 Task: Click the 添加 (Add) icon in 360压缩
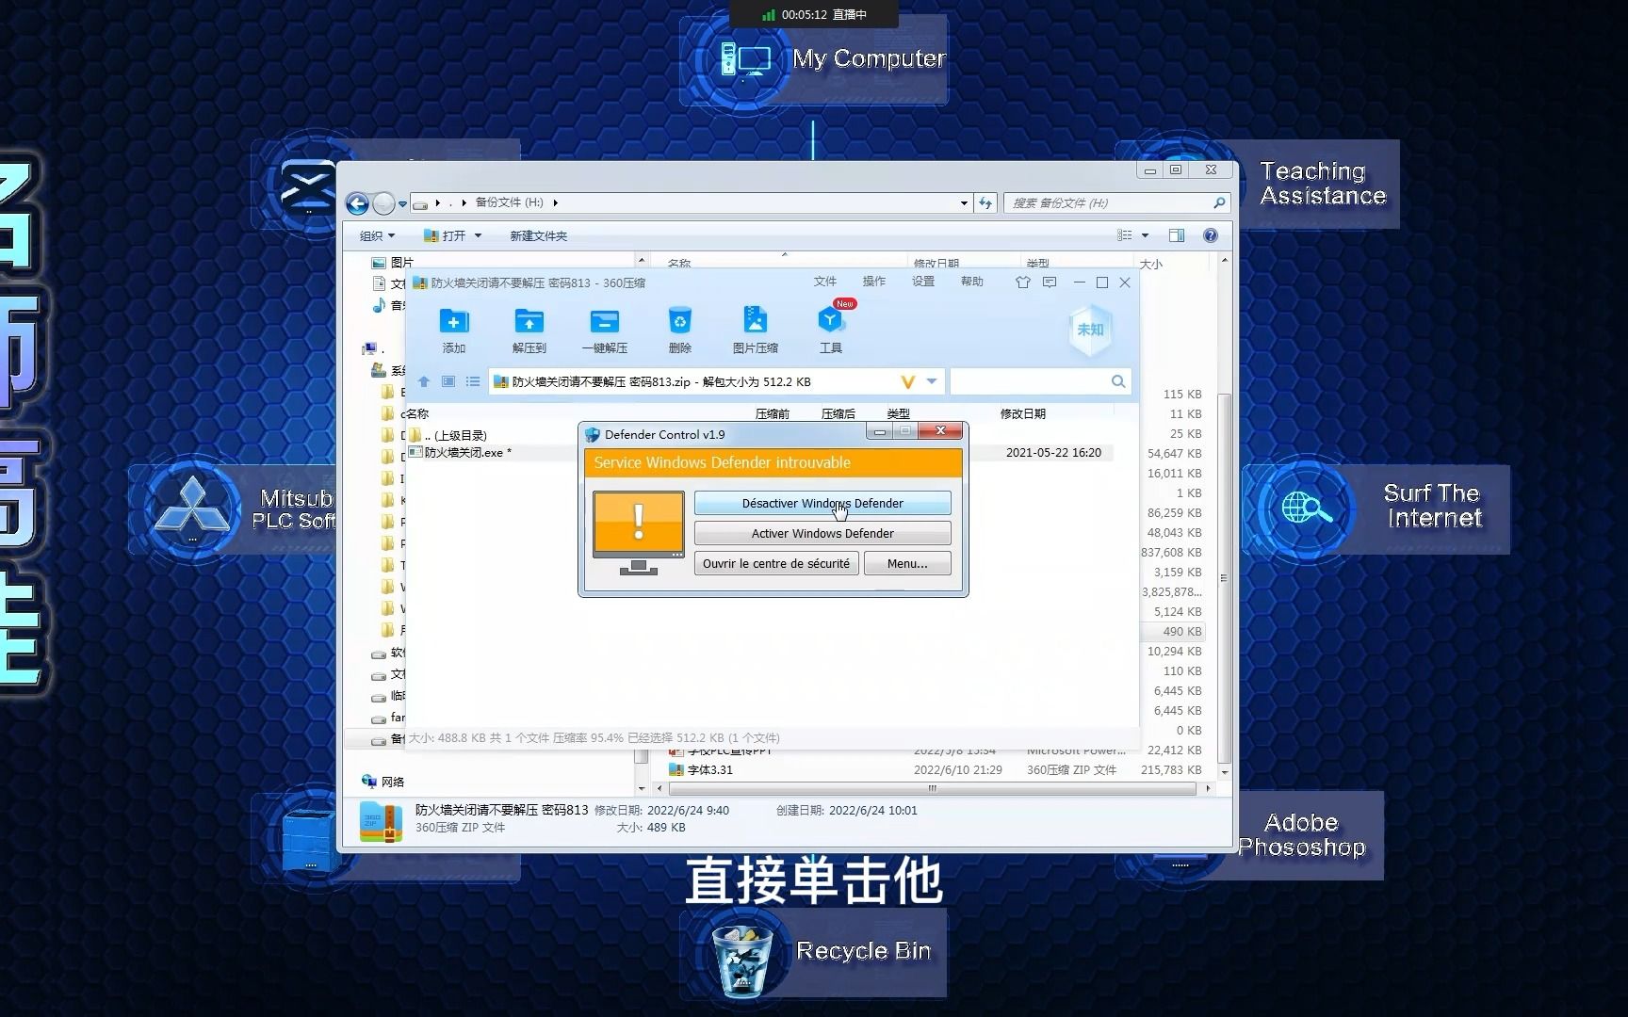[x=454, y=330]
